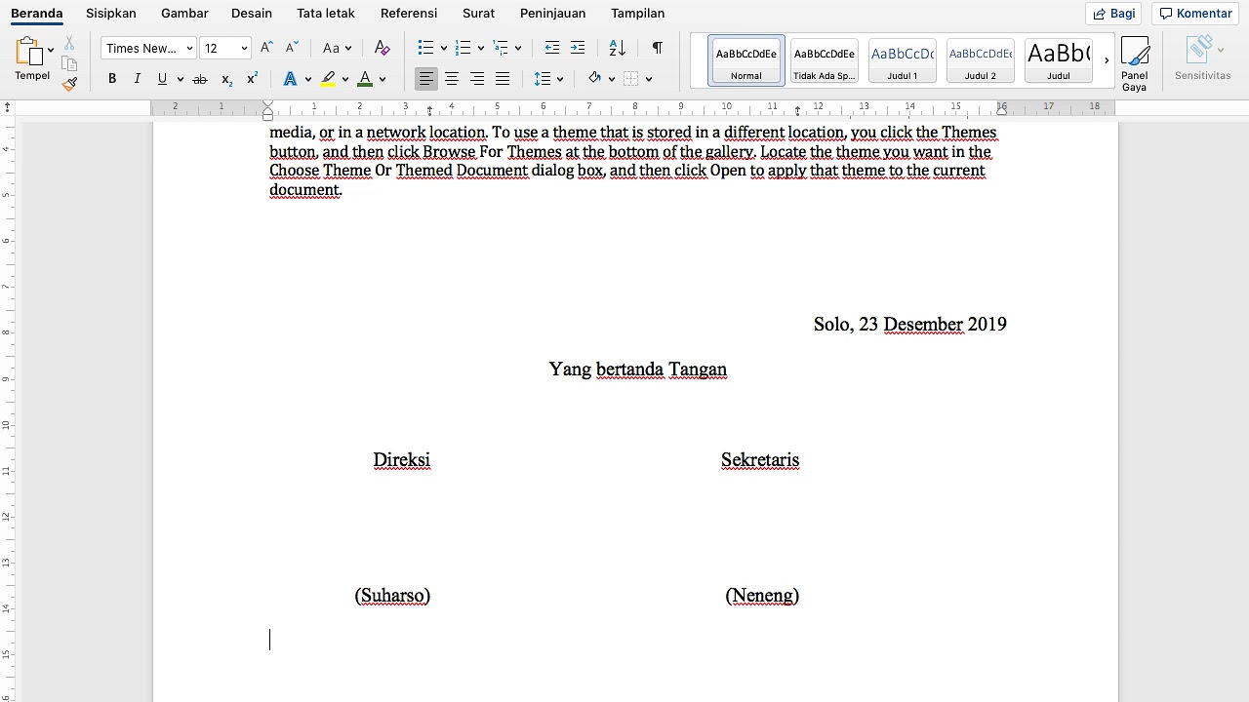
Task: Click the Bagi share button
Action: coord(1113,14)
